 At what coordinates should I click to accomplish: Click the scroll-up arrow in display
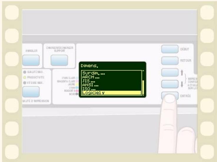click(x=143, y=71)
